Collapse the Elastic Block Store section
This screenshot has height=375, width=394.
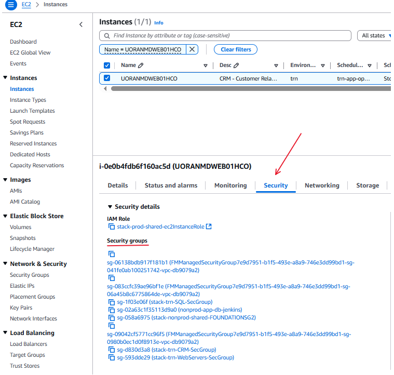5,216
